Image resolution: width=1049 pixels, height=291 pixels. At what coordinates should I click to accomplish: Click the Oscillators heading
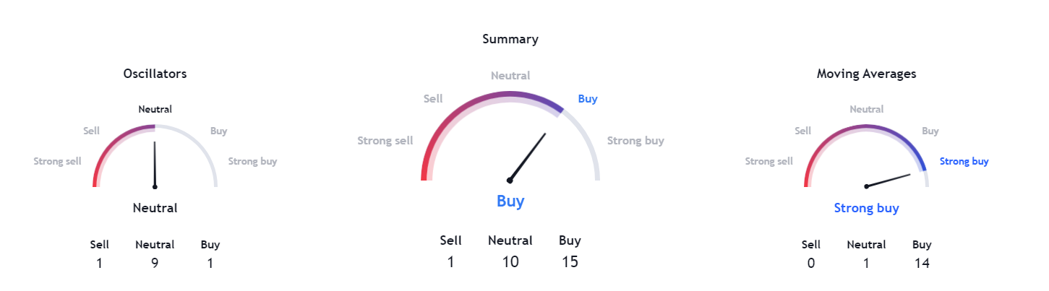tap(155, 74)
